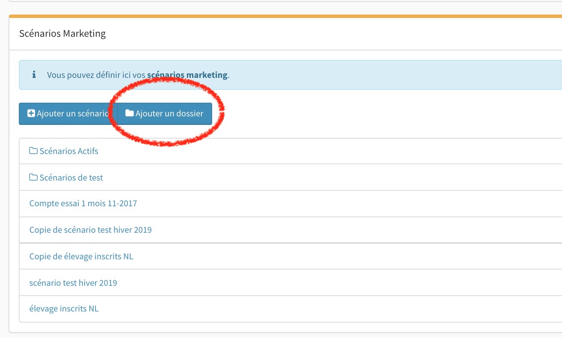The image size is (562, 338).
Task: Click the plus icon on 'Ajouter un scénario'
Action: [31, 114]
